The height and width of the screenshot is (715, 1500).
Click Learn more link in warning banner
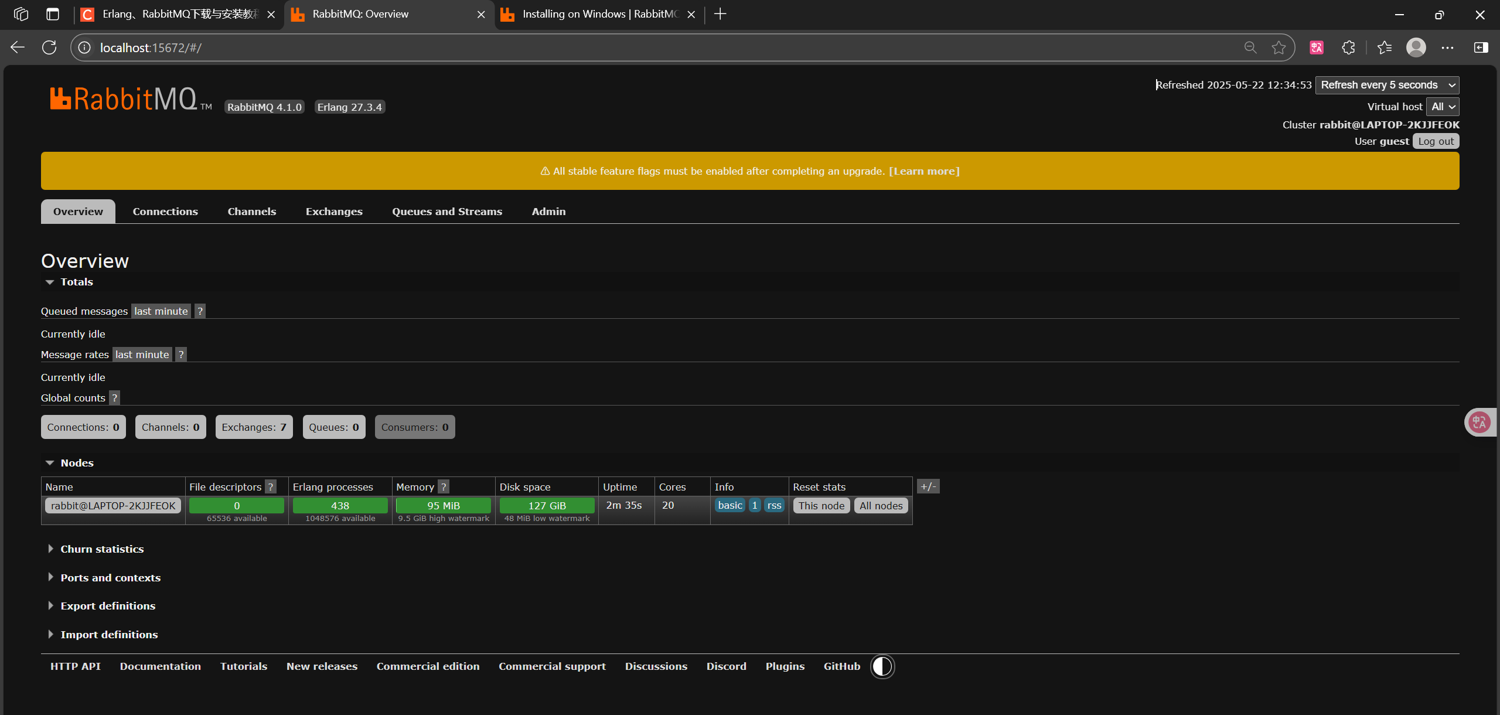[x=924, y=171]
